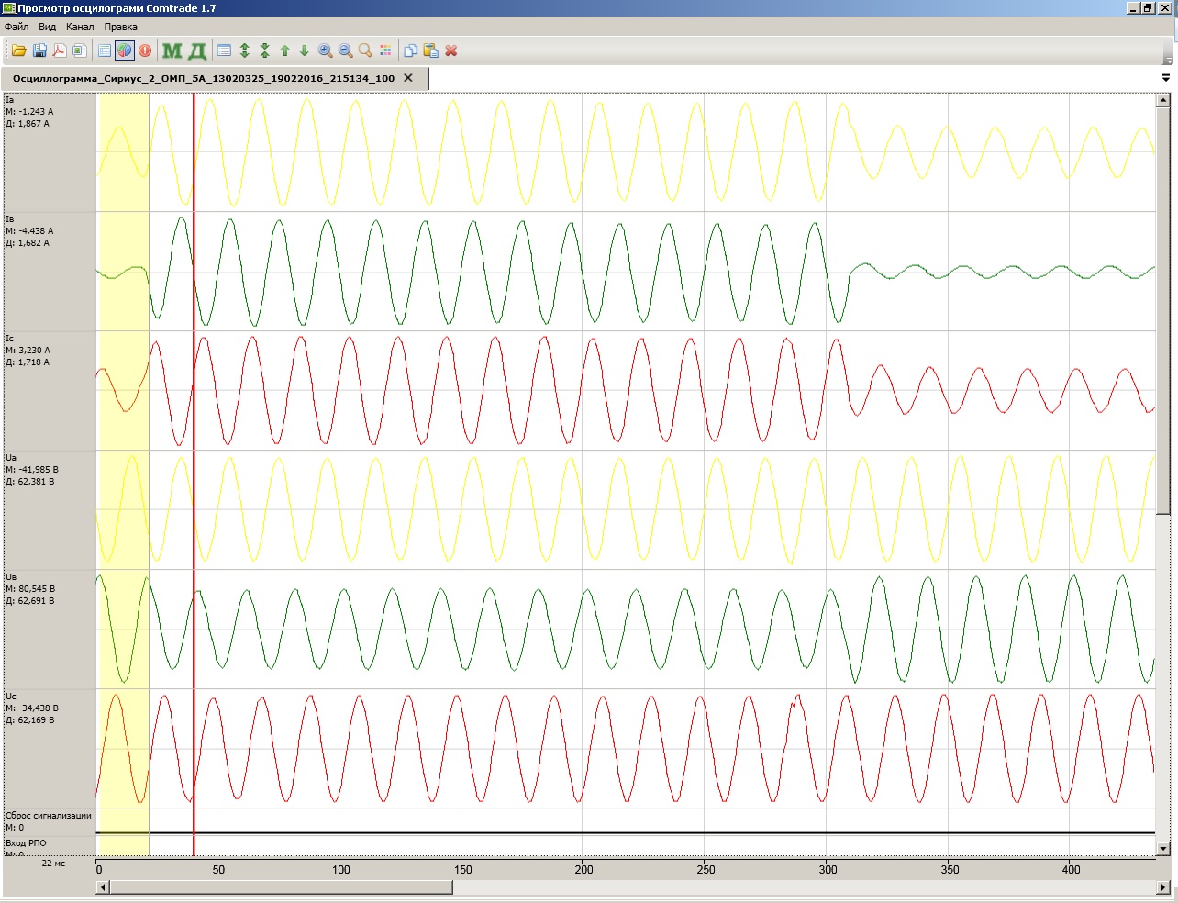Image resolution: width=1178 pixels, height=903 pixels.
Task: Open the Правка menu
Action: point(120,27)
